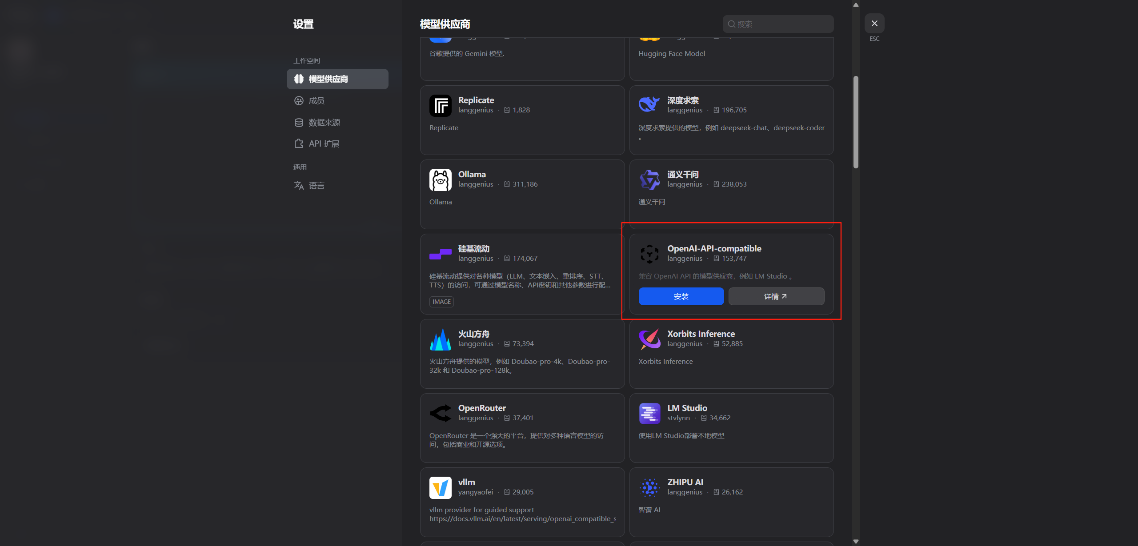Image resolution: width=1138 pixels, height=546 pixels.
Task: Click the 使用LM Studio部署本地模型 description
Action: click(x=681, y=435)
